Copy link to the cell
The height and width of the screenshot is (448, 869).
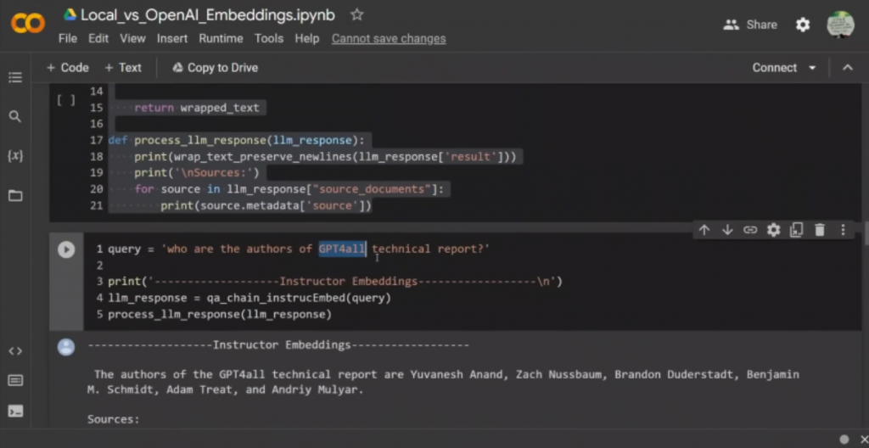coord(750,230)
